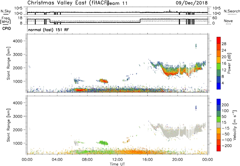The height and width of the screenshot is (166, 240).
Task: Click the 'Christmas Valley East (fitACF)' title
Action: click(x=68, y=3)
